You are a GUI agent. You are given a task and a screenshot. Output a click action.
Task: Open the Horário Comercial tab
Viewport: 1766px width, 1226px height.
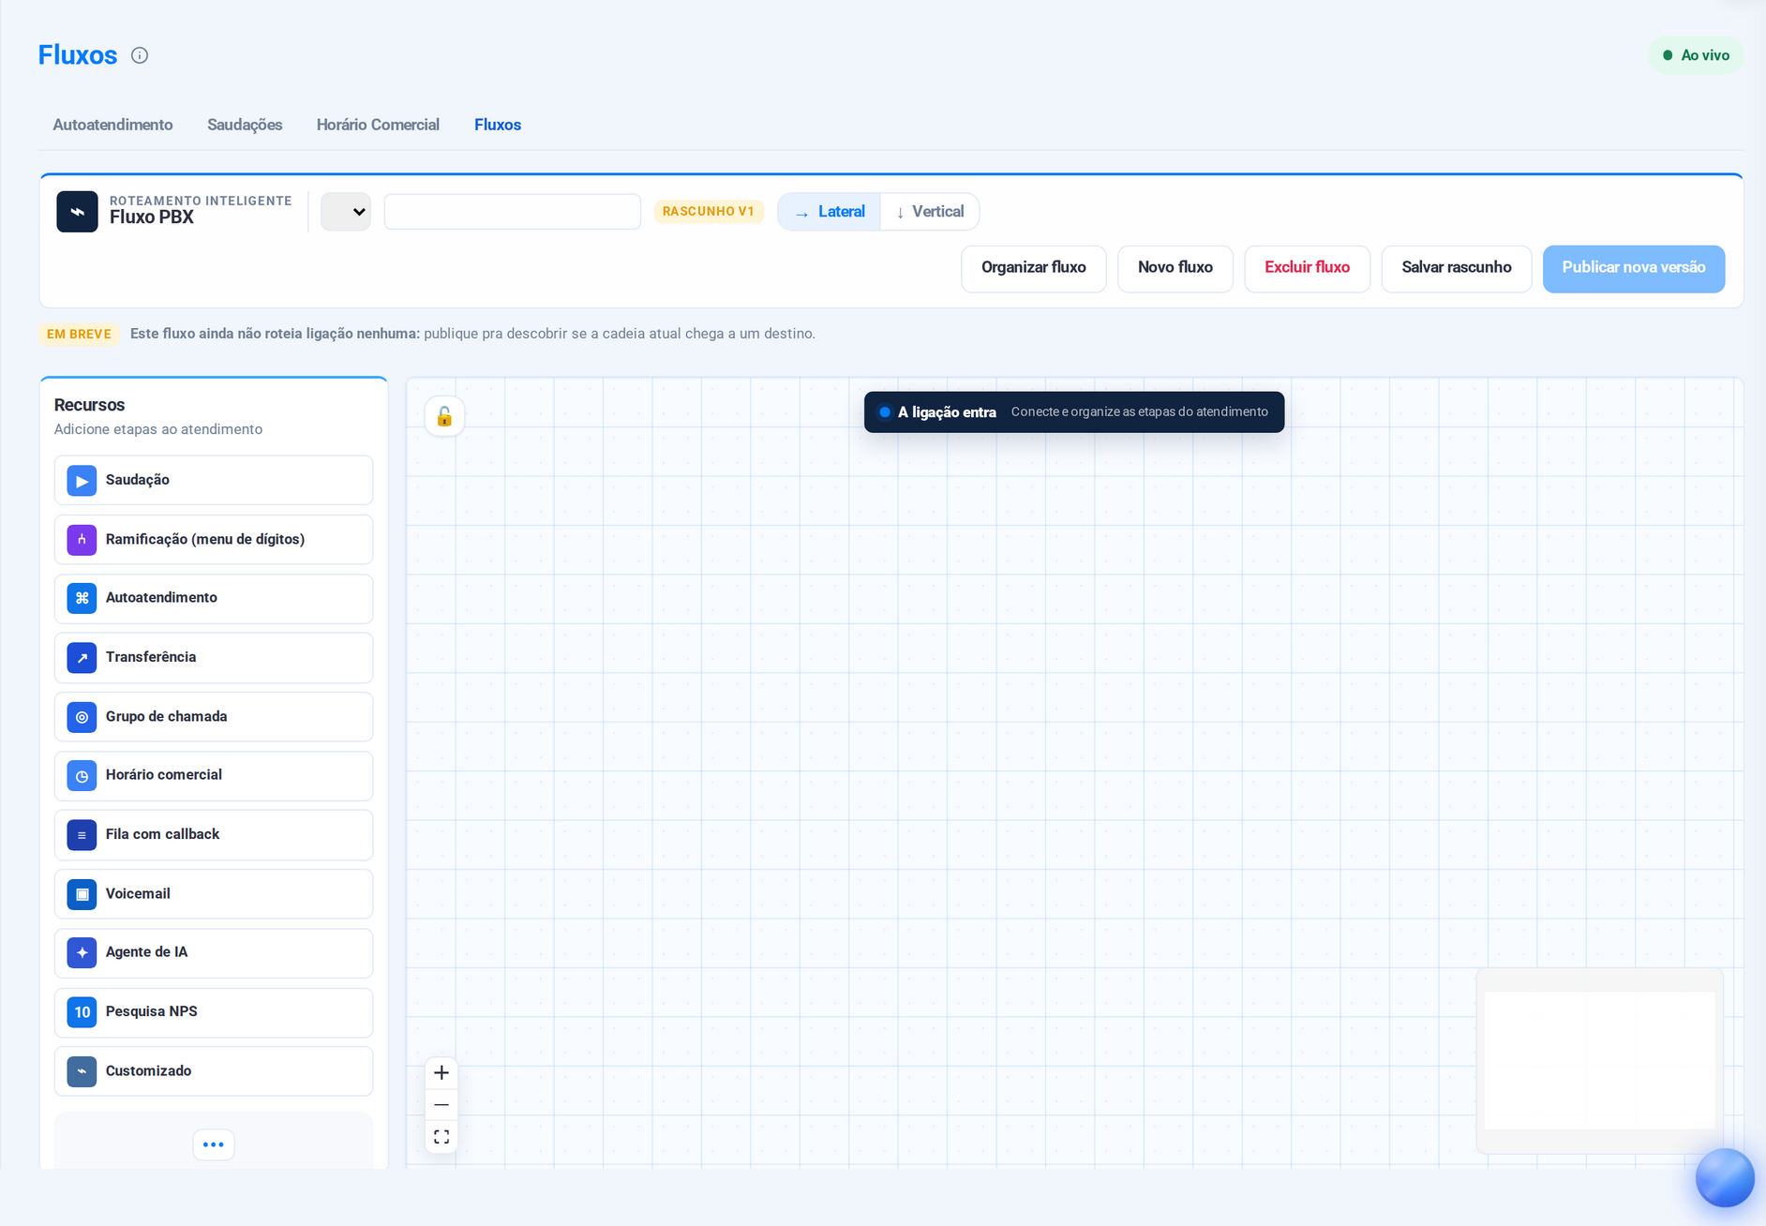(378, 125)
